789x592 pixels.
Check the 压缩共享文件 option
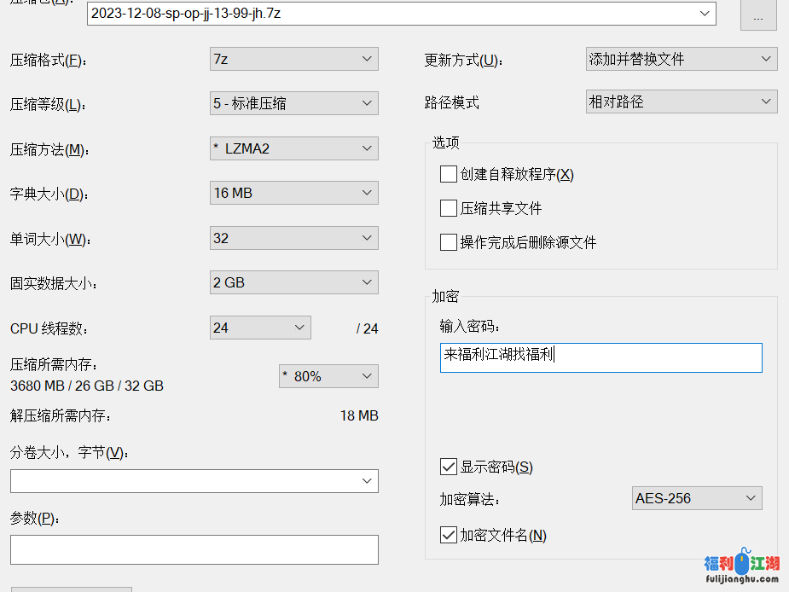(x=449, y=208)
